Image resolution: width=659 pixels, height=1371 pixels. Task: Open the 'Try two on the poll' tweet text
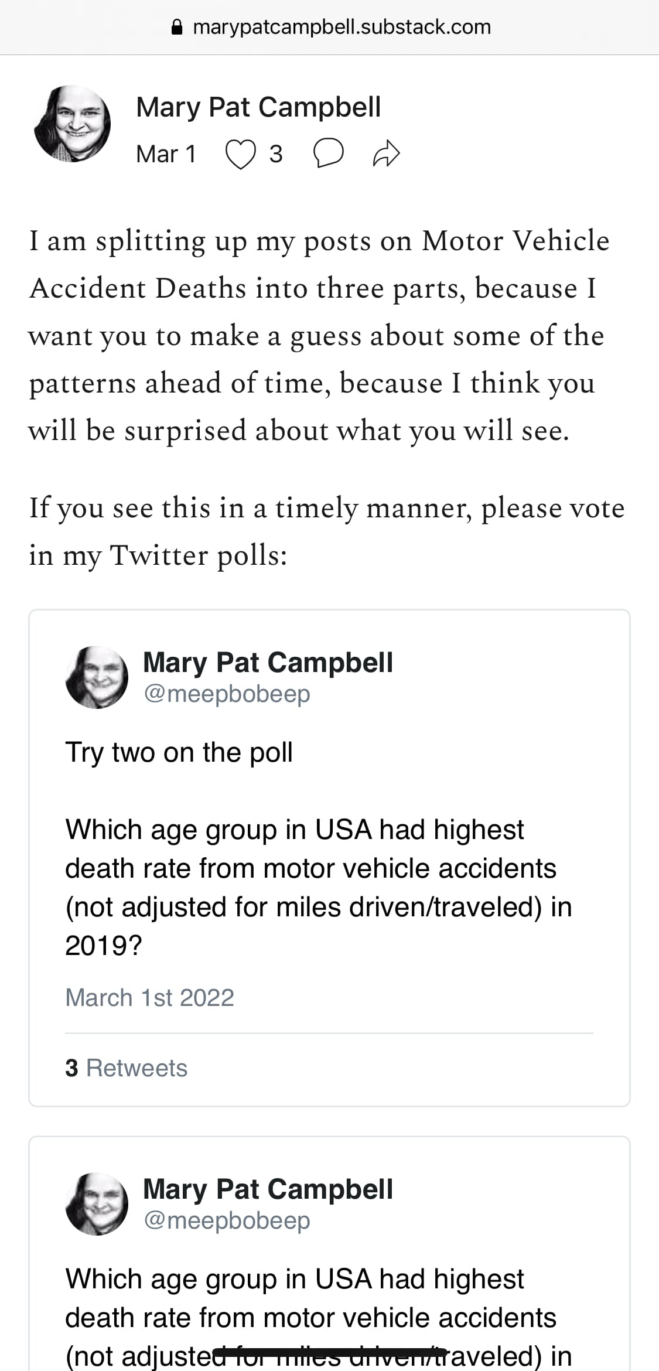click(x=179, y=752)
